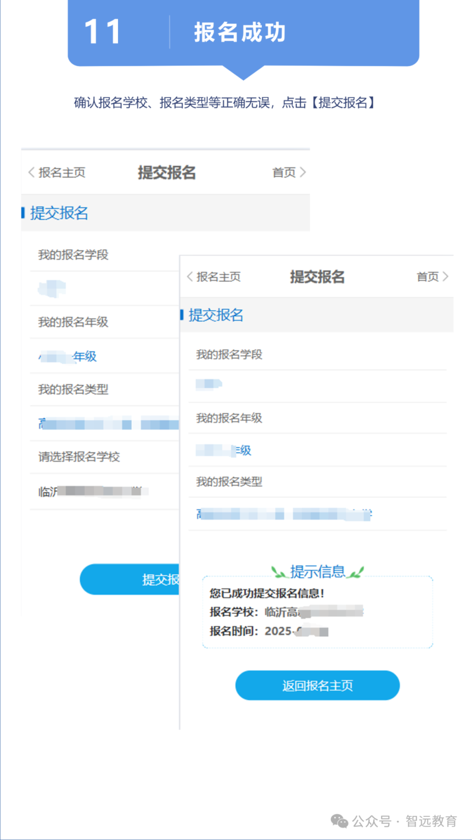Viewport: 472px width, 840px height.
Task: Click the blurred 年级 value in the left window
Action: pos(68,357)
